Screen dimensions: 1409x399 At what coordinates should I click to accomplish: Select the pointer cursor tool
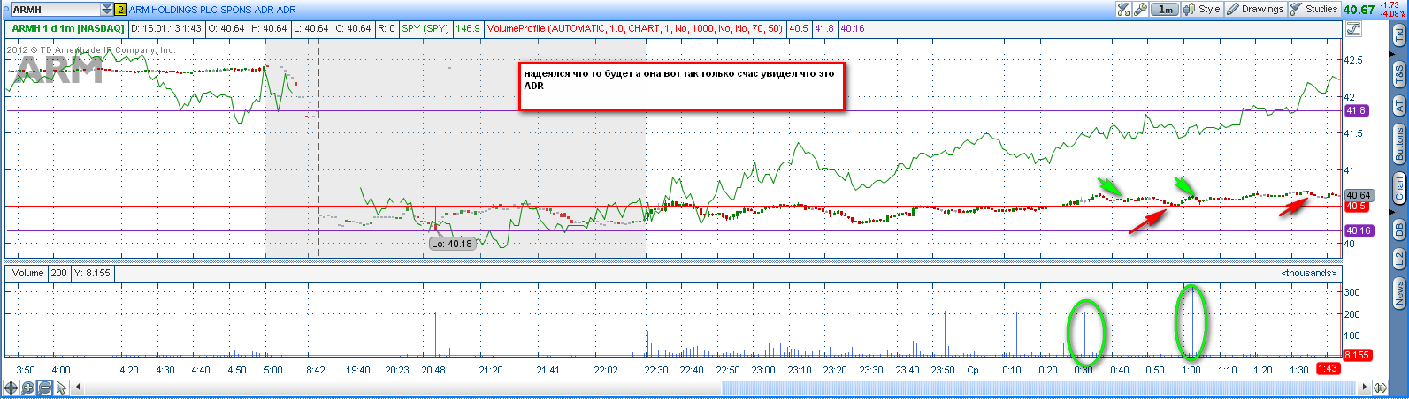[x=61, y=388]
